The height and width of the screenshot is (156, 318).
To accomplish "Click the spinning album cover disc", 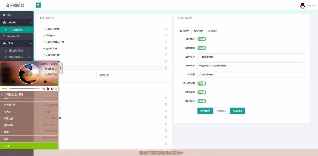I will click(29, 74).
